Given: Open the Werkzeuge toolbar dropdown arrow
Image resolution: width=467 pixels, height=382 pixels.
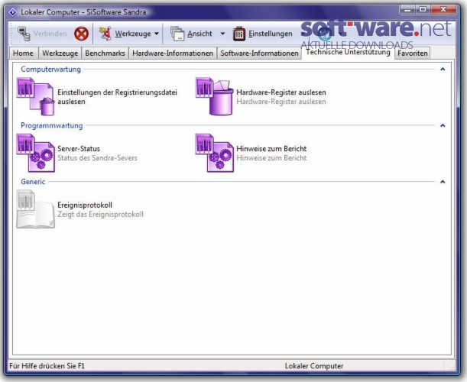Looking at the screenshot, I should [x=157, y=34].
